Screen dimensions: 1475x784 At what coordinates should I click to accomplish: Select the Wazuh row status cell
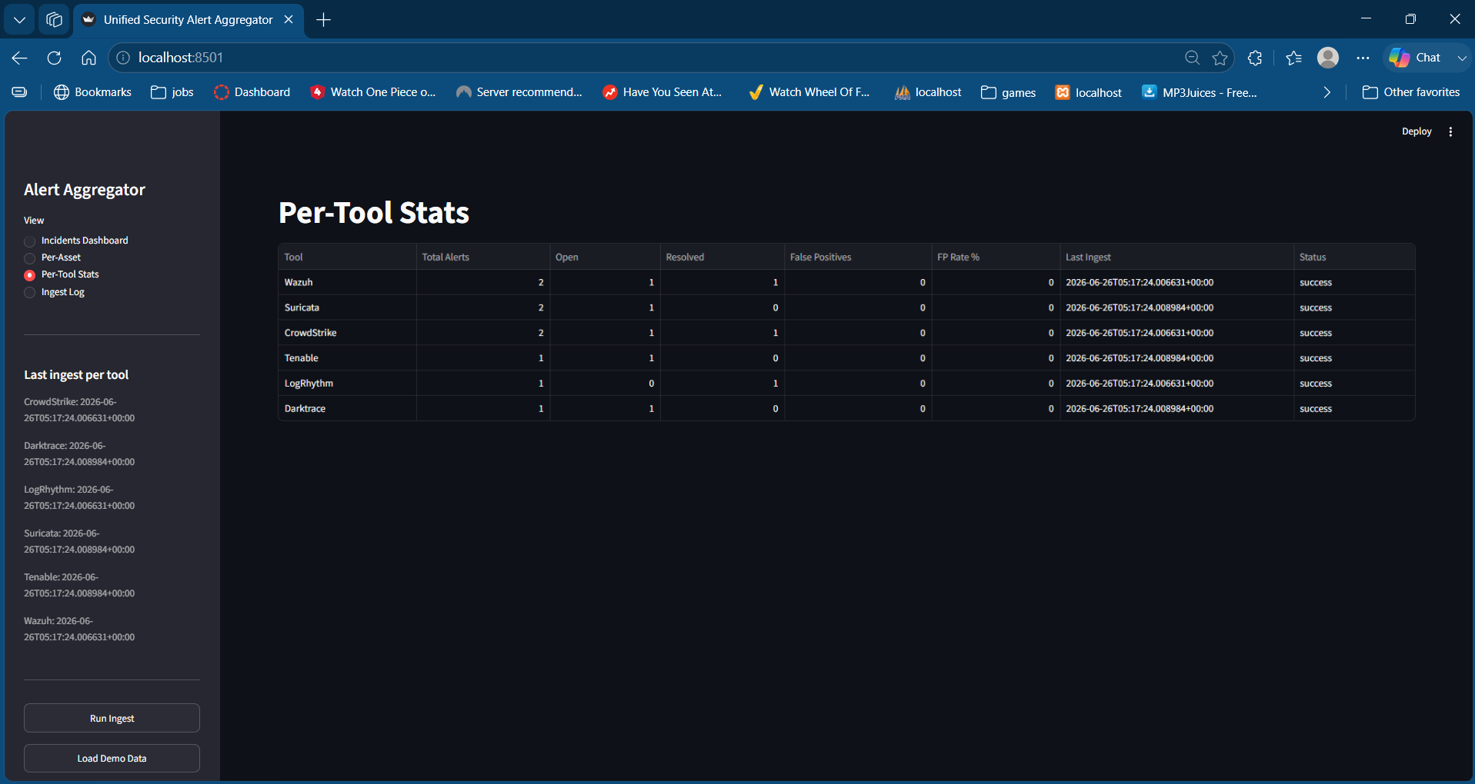pyautogui.click(x=1354, y=282)
